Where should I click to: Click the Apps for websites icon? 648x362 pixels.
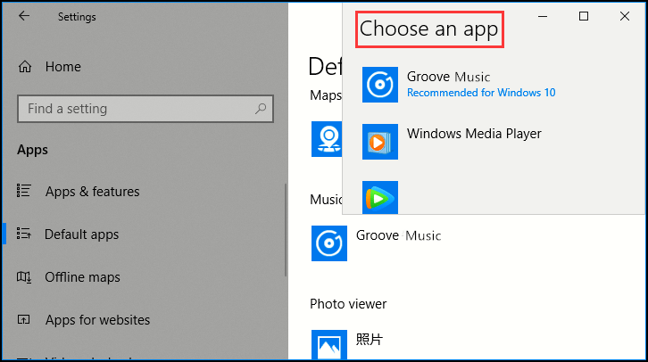coord(23,319)
